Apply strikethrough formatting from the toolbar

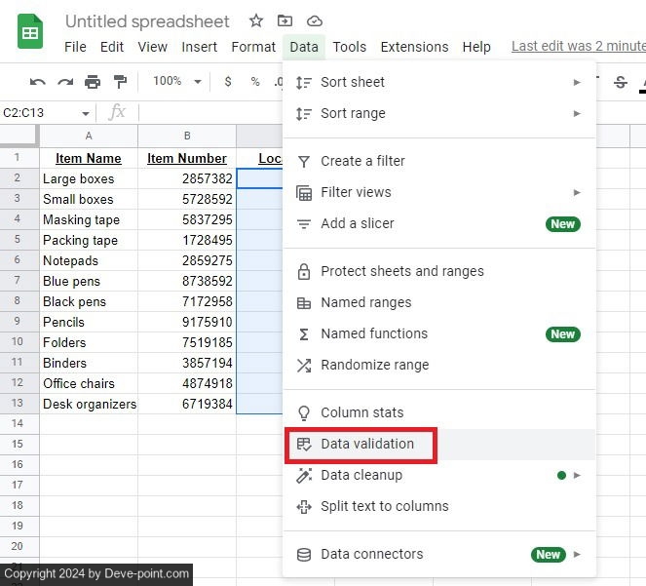pos(621,82)
